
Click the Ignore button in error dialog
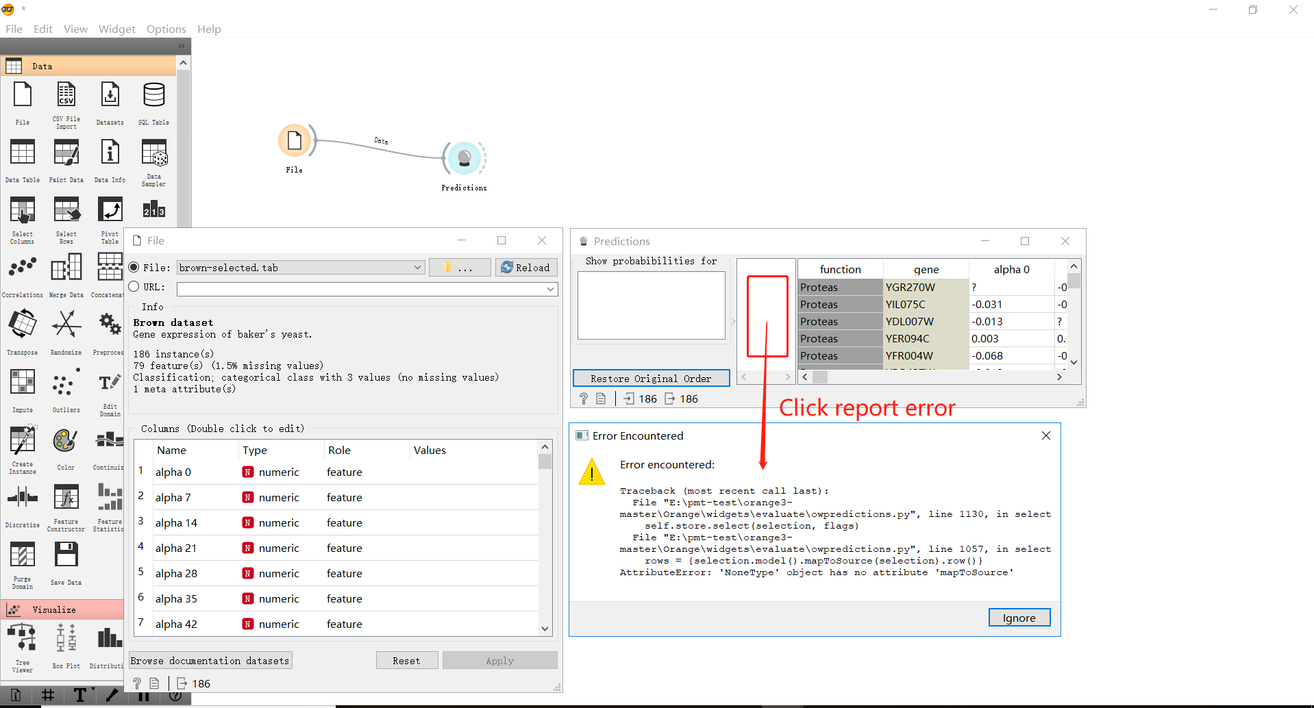[1019, 617]
